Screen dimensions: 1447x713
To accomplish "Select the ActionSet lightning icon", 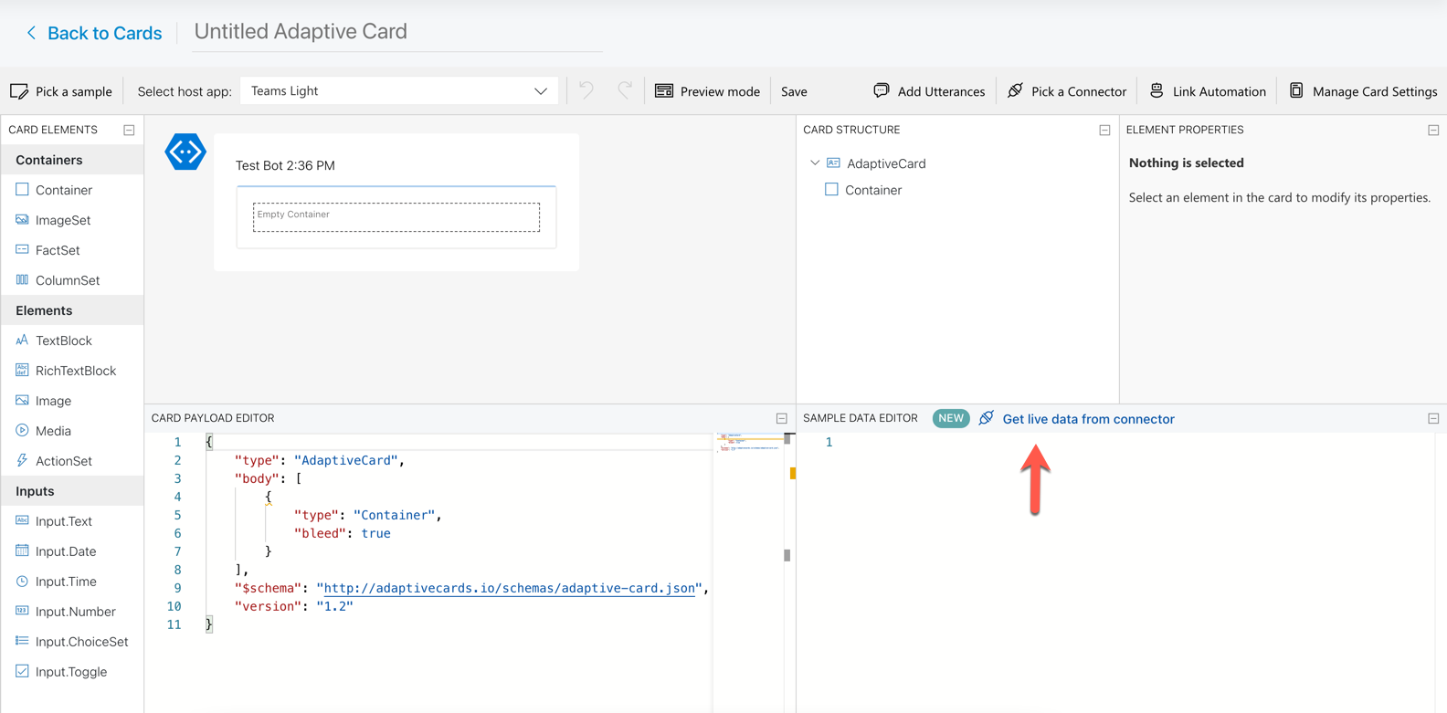I will (22, 460).
